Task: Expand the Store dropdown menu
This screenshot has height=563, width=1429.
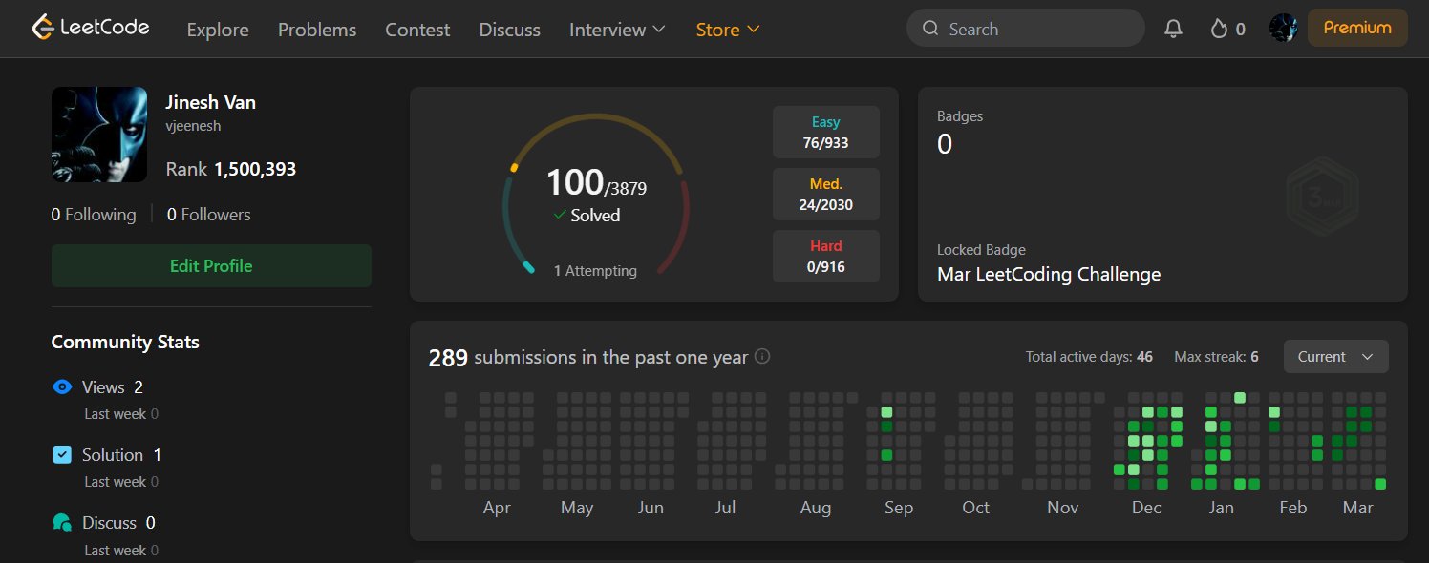Action: coord(728,30)
